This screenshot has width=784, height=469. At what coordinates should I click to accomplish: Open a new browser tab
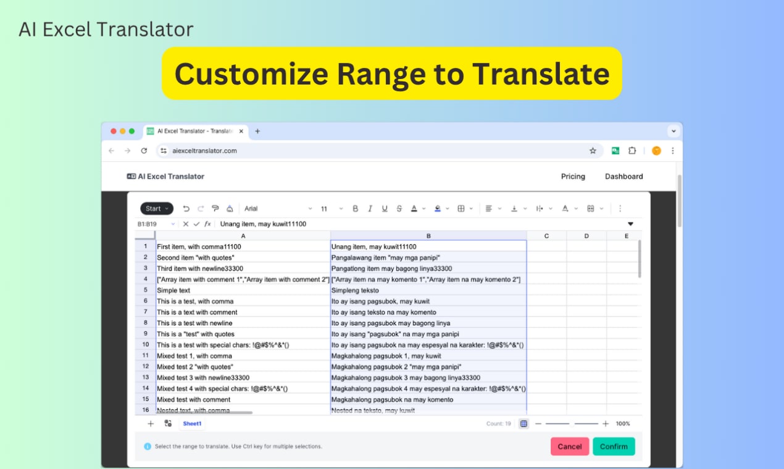click(257, 131)
